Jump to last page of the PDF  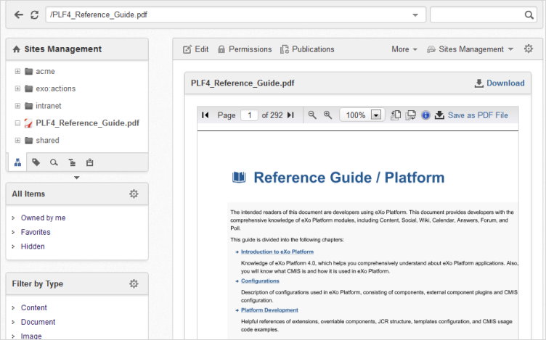point(290,115)
